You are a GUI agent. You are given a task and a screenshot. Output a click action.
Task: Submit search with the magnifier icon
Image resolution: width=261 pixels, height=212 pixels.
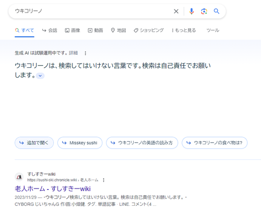pyautogui.click(x=217, y=11)
